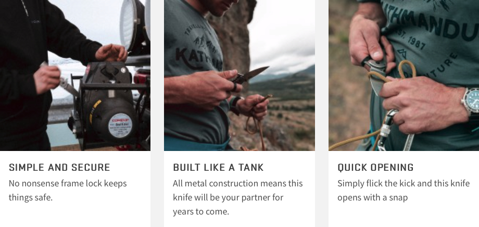
Task: Select the 'All metal construction' description text
Action: pyautogui.click(x=237, y=197)
